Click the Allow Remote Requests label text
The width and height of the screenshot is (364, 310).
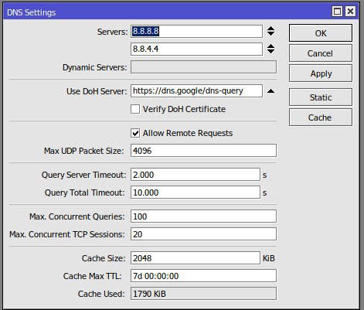click(x=188, y=133)
